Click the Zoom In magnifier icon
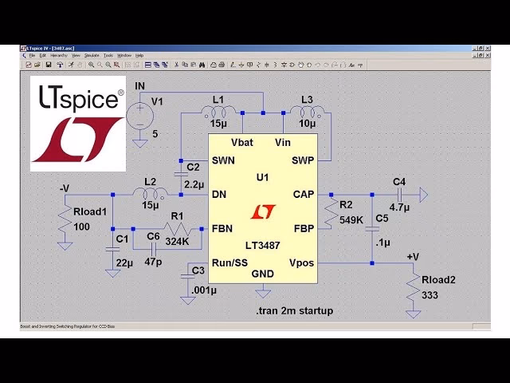Screen dimensions: 510x383 [91, 65]
